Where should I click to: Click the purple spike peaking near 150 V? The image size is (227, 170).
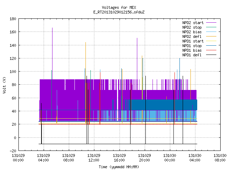tap(137, 58)
